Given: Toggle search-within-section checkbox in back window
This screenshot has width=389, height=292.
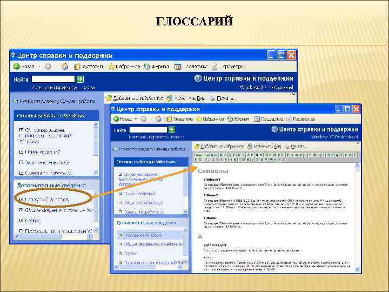Looking at the screenshot, I should (x=16, y=101).
